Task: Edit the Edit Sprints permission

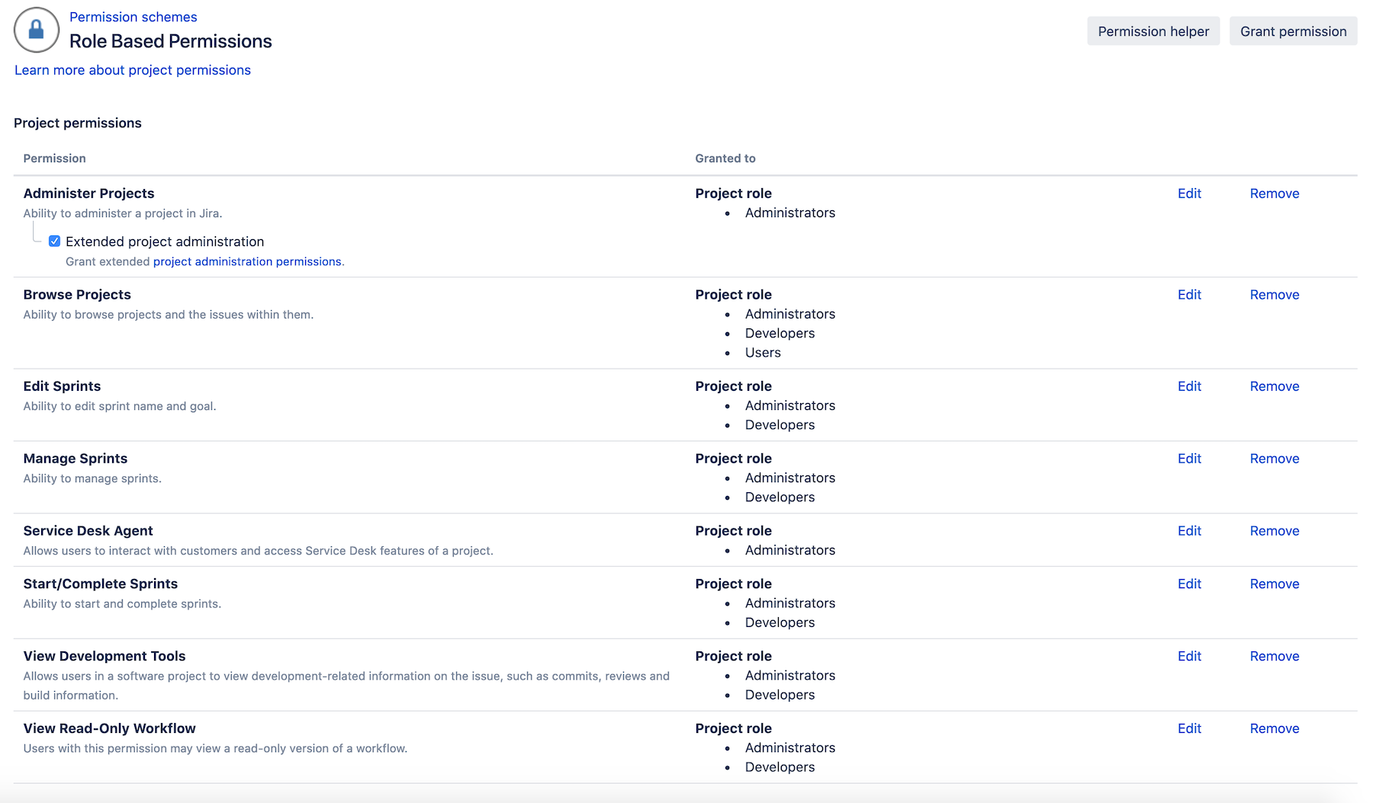Action: (1188, 386)
